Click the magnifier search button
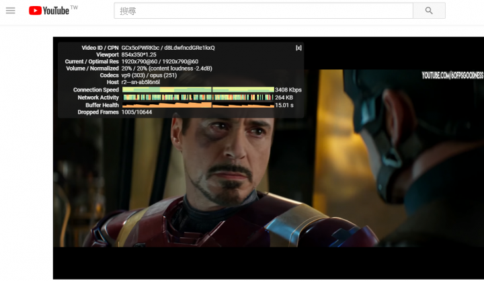This screenshot has height=281, width=484. 429,11
